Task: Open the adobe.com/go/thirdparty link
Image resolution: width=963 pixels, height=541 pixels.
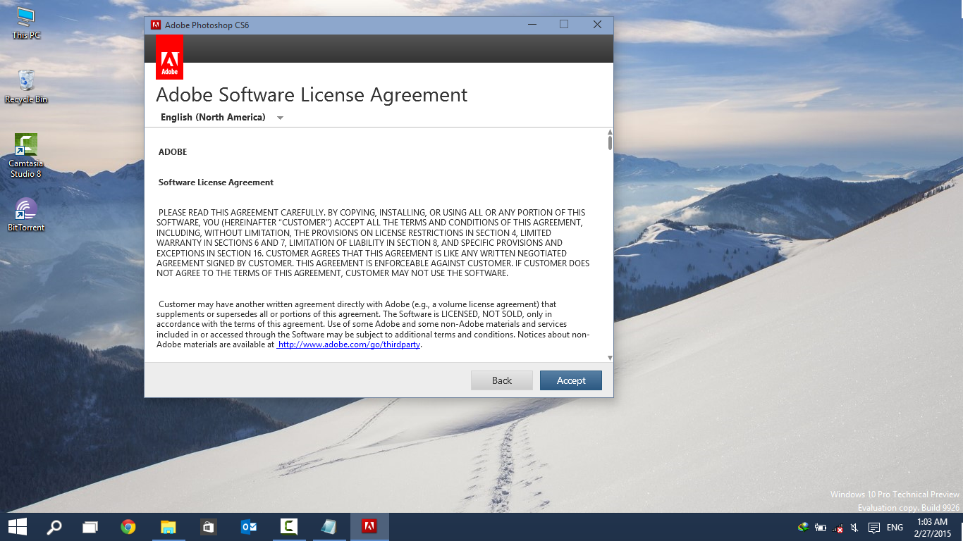Action: (x=349, y=345)
